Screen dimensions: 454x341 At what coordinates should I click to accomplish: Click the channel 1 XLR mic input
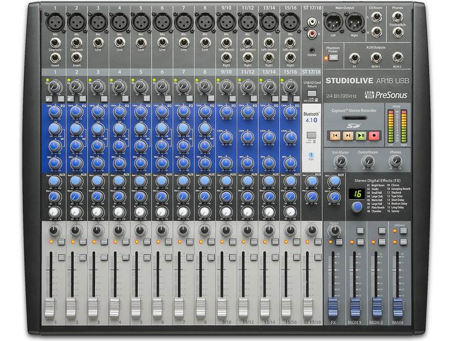[x=55, y=22]
